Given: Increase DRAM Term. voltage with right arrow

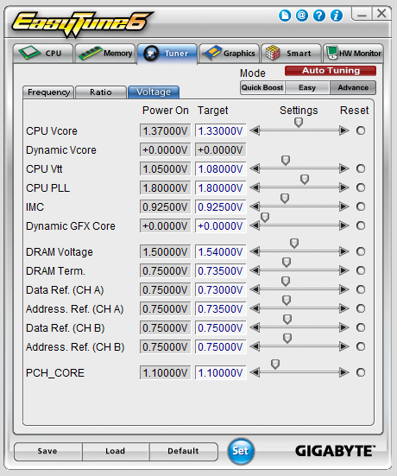Looking at the screenshot, I should (x=344, y=270).
